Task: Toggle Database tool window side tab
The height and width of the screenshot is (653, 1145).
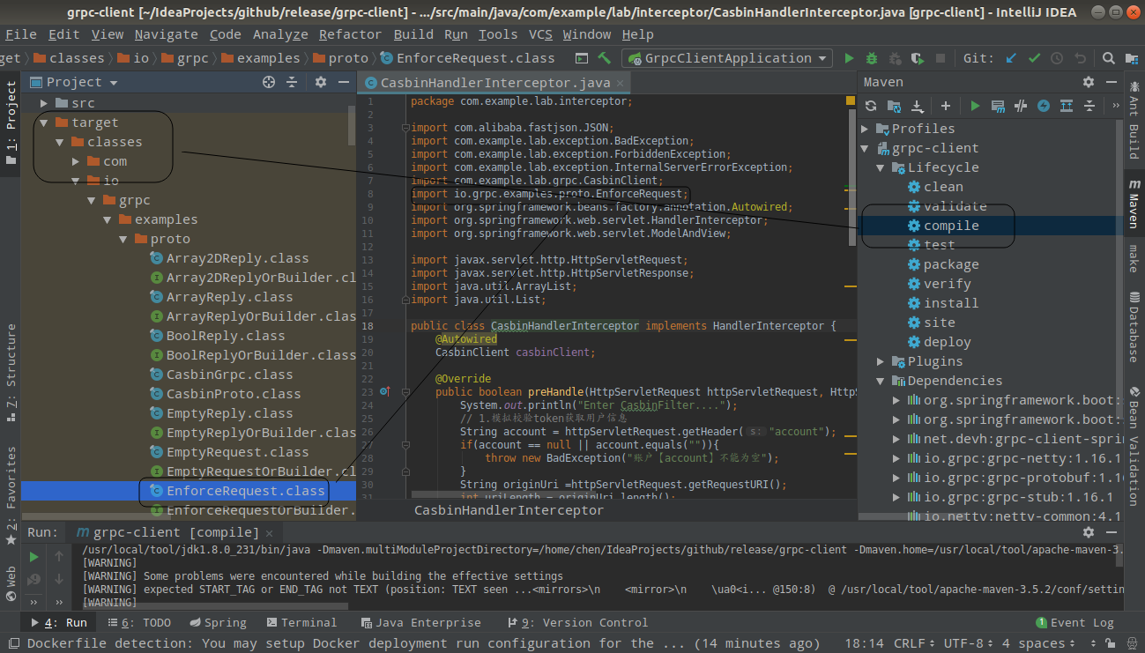Action: coord(1134,326)
